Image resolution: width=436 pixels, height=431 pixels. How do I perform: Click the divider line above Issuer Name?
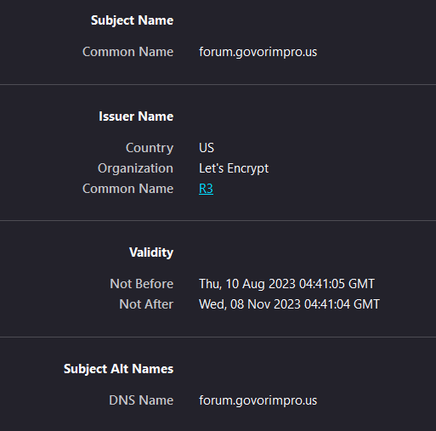(x=218, y=84)
